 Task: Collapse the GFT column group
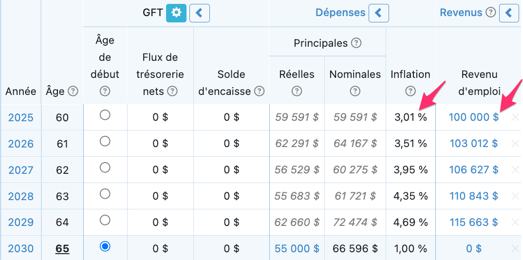tap(200, 13)
